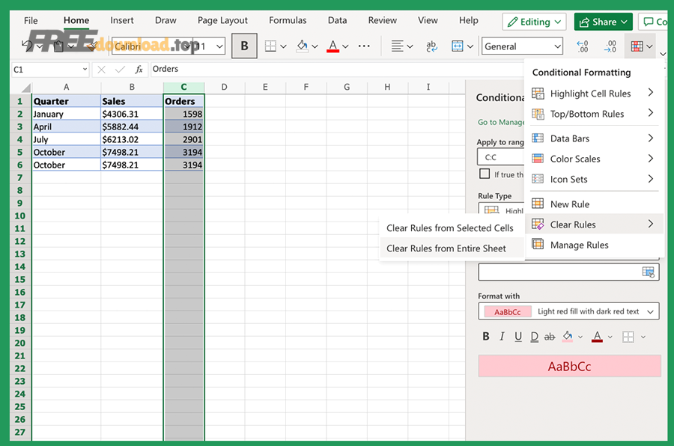The image size is (674, 446).
Task: Click the formula bar cancel X
Action: (101, 69)
